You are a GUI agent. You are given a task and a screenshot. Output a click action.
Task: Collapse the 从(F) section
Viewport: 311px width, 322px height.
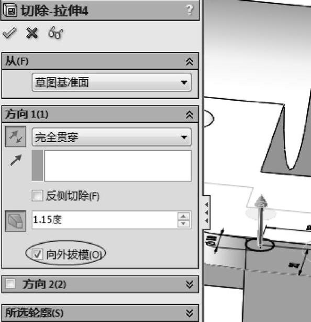pos(190,61)
